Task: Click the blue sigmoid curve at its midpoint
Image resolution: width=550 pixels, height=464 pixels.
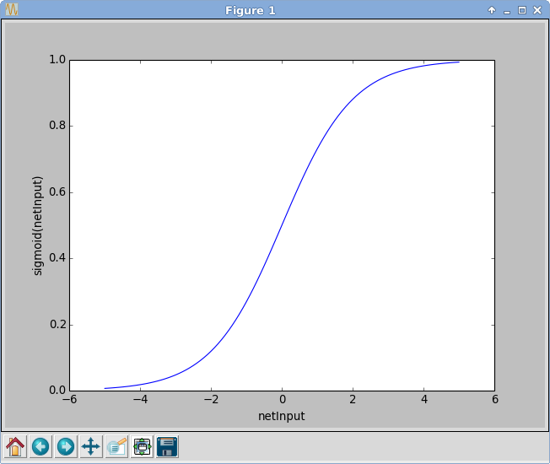Action: click(282, 225)
